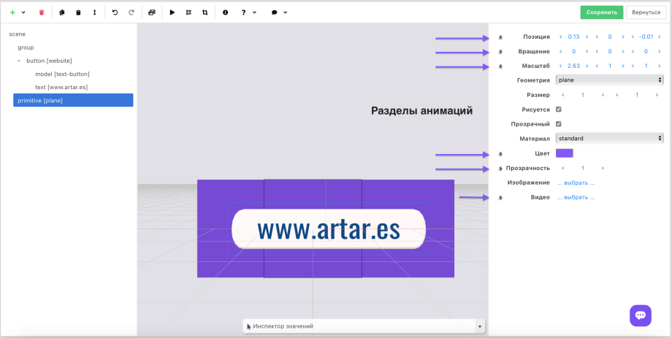The width and height of the screenshot is (672, 338).
Task: Select button [website] tree item
Action: 49,61
